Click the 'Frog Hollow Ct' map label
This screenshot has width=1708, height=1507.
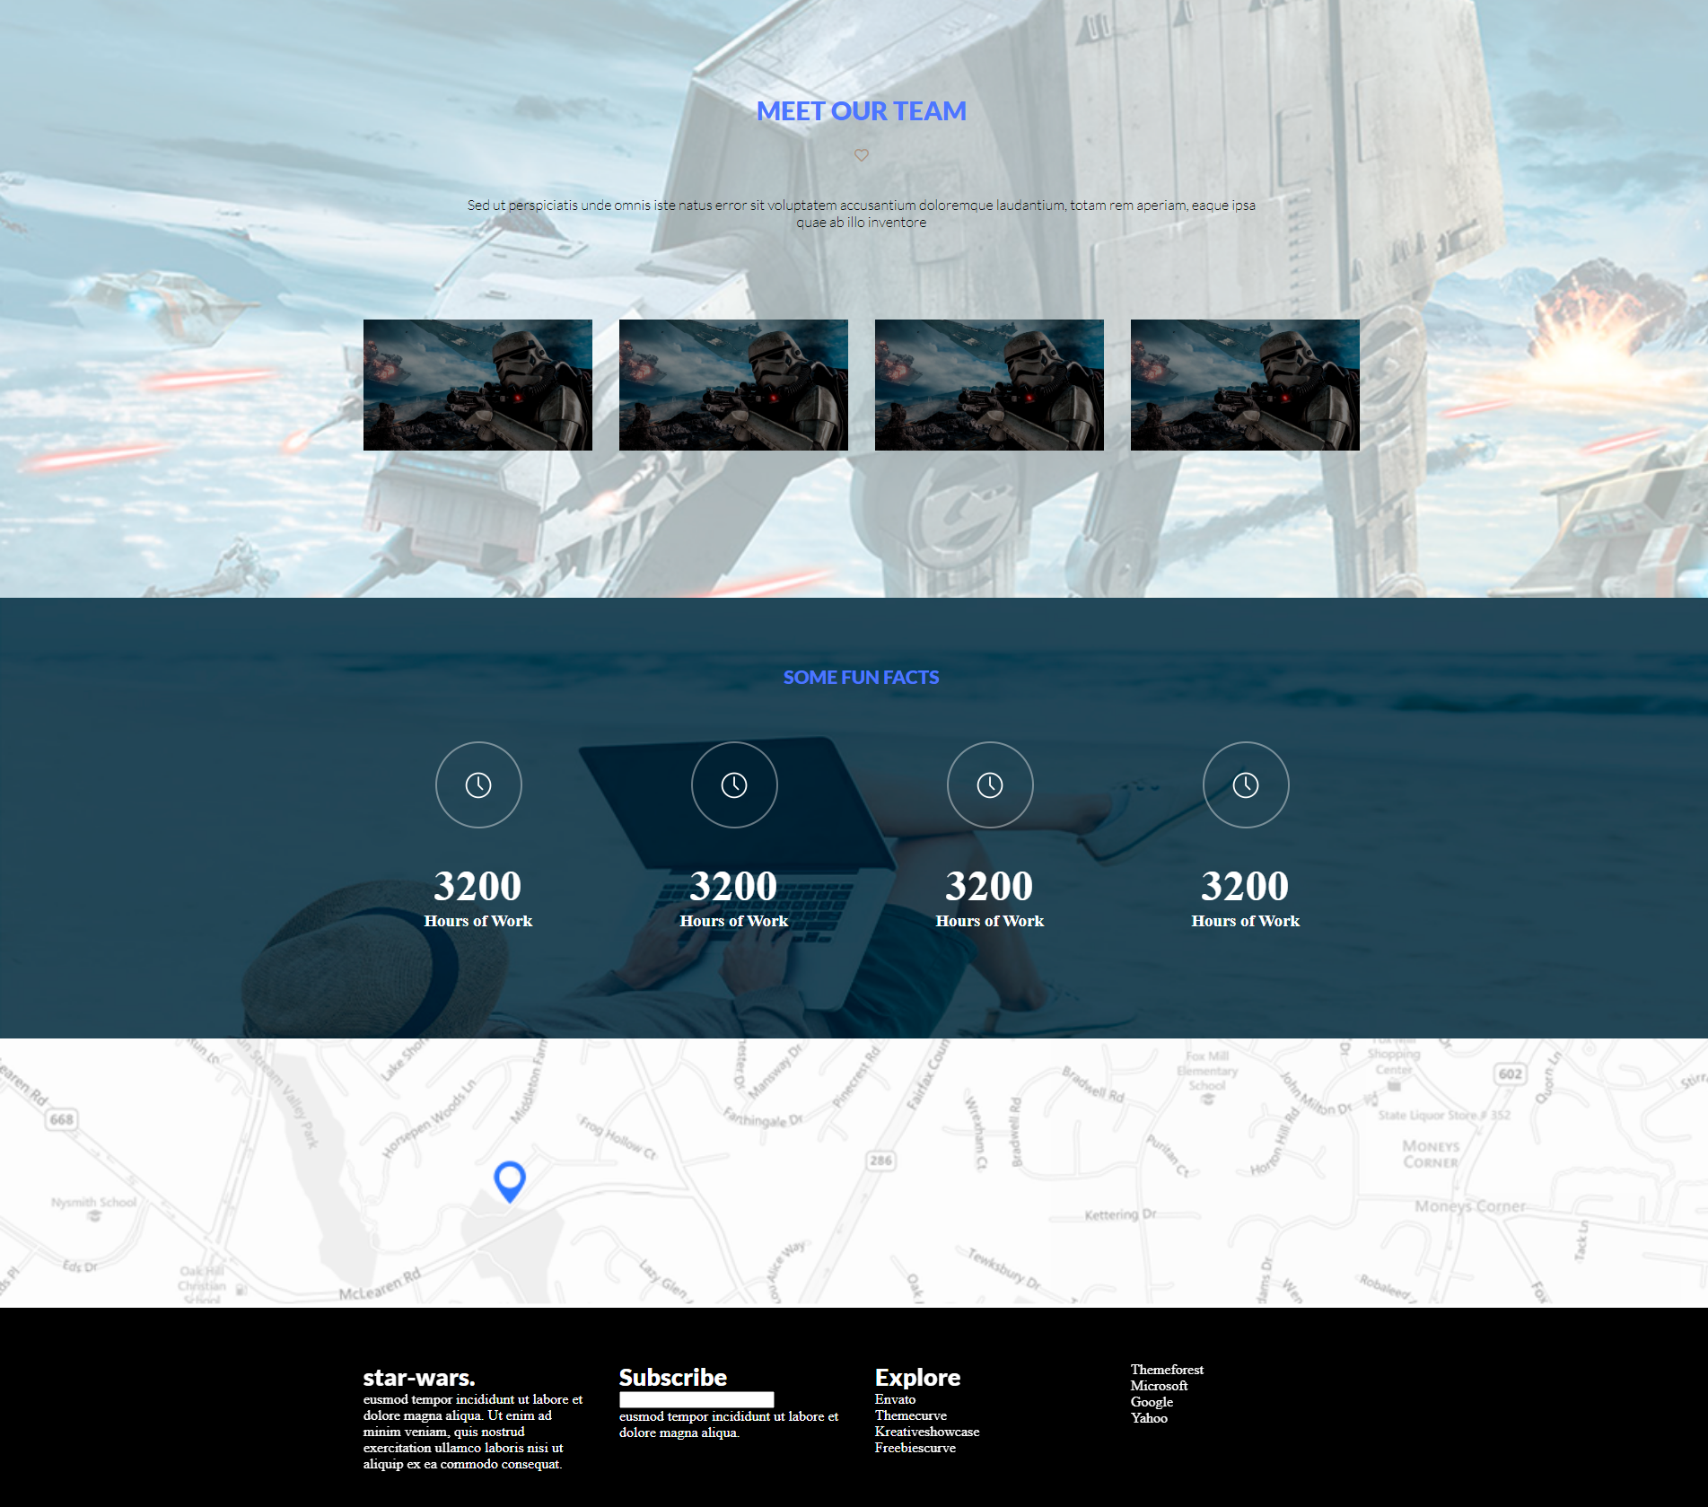[618, 1138]
